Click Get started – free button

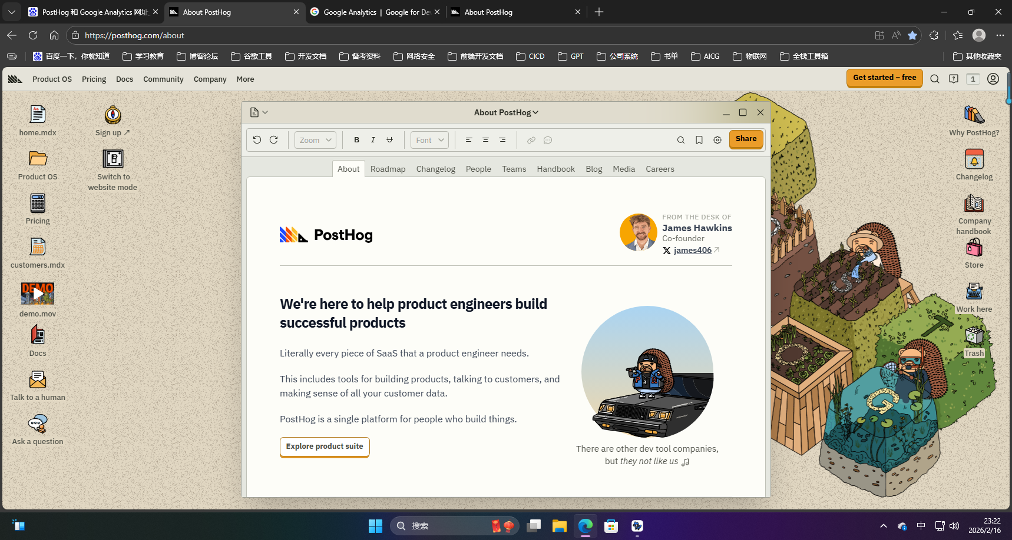click(884, 78)
